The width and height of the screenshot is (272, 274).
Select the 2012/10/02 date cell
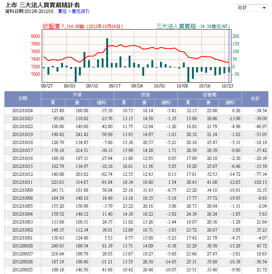click(x=23, y=230)
